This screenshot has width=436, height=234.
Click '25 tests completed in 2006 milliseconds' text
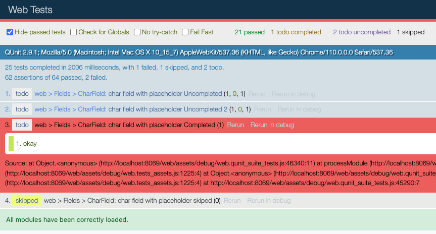pyautogui.click(x=114, y=68)
